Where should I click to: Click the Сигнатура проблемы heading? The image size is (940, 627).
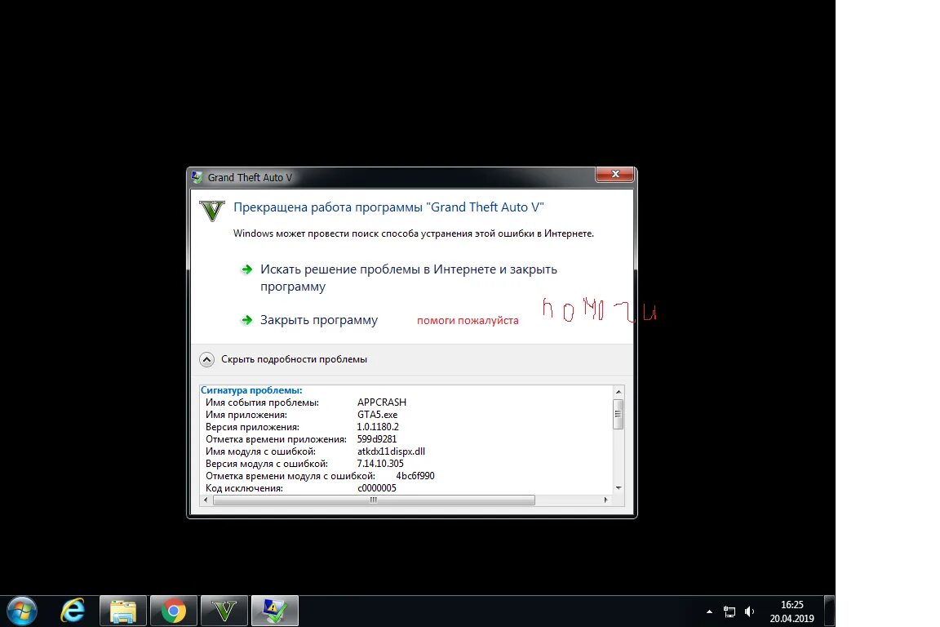tap(251, 390)
